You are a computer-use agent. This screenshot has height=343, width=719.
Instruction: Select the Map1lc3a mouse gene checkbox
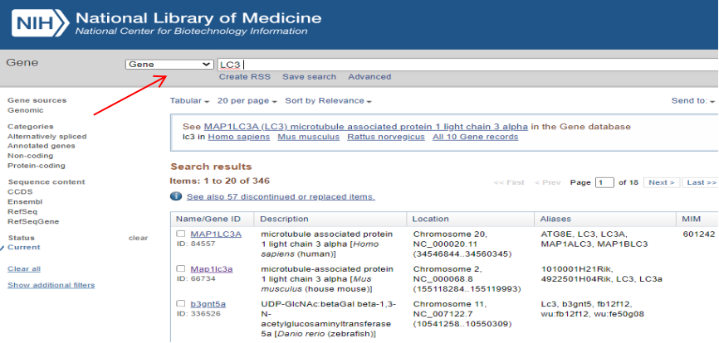[x=181, y=269]
